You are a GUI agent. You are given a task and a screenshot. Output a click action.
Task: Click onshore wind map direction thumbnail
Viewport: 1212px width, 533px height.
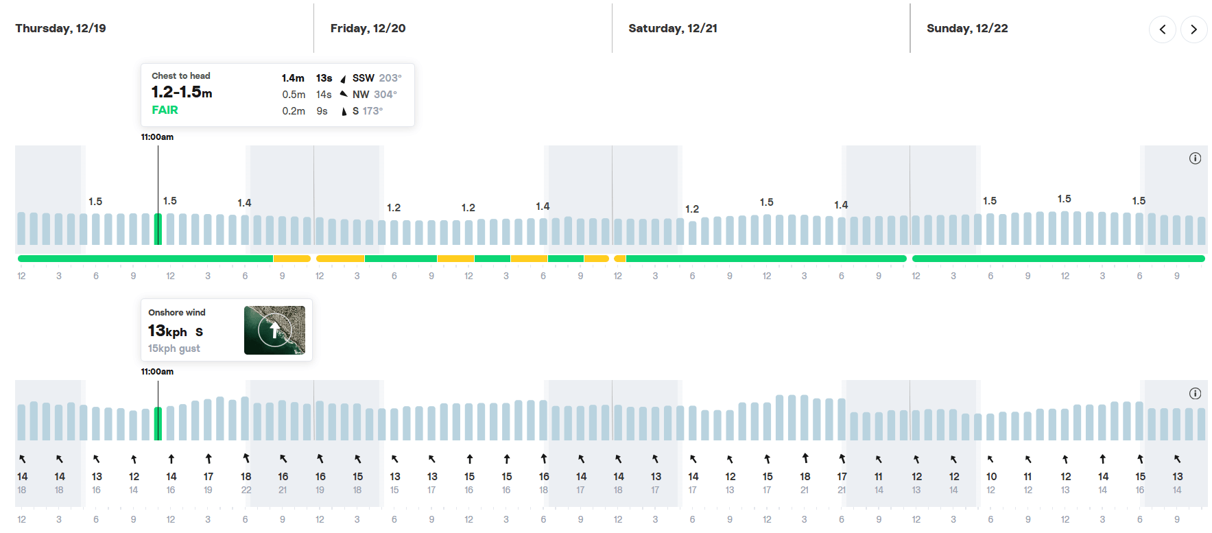coord(274,330)
